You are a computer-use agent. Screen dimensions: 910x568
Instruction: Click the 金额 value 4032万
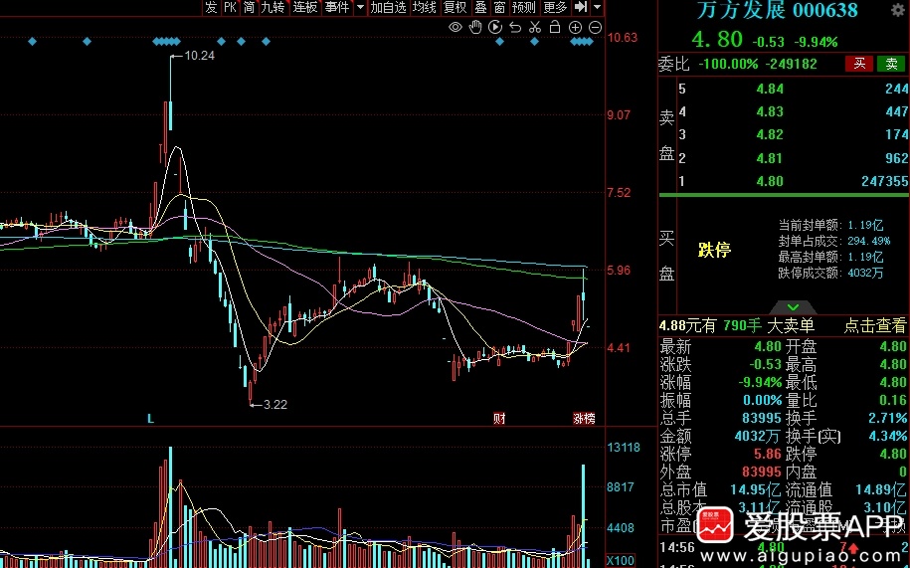click(x=758, y=436)
